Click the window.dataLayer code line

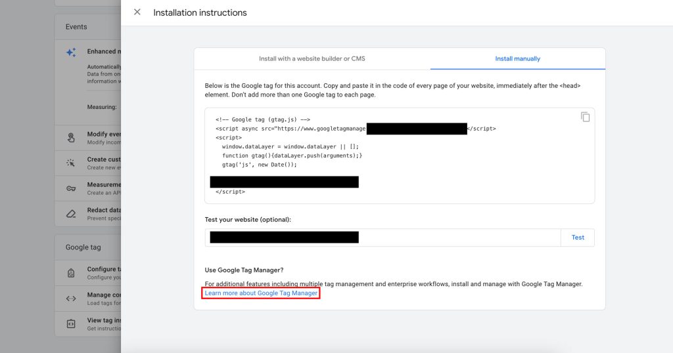click(290, 146)
